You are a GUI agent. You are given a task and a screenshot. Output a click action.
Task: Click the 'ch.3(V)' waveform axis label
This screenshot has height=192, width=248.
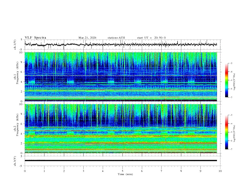tap(15, 161)
